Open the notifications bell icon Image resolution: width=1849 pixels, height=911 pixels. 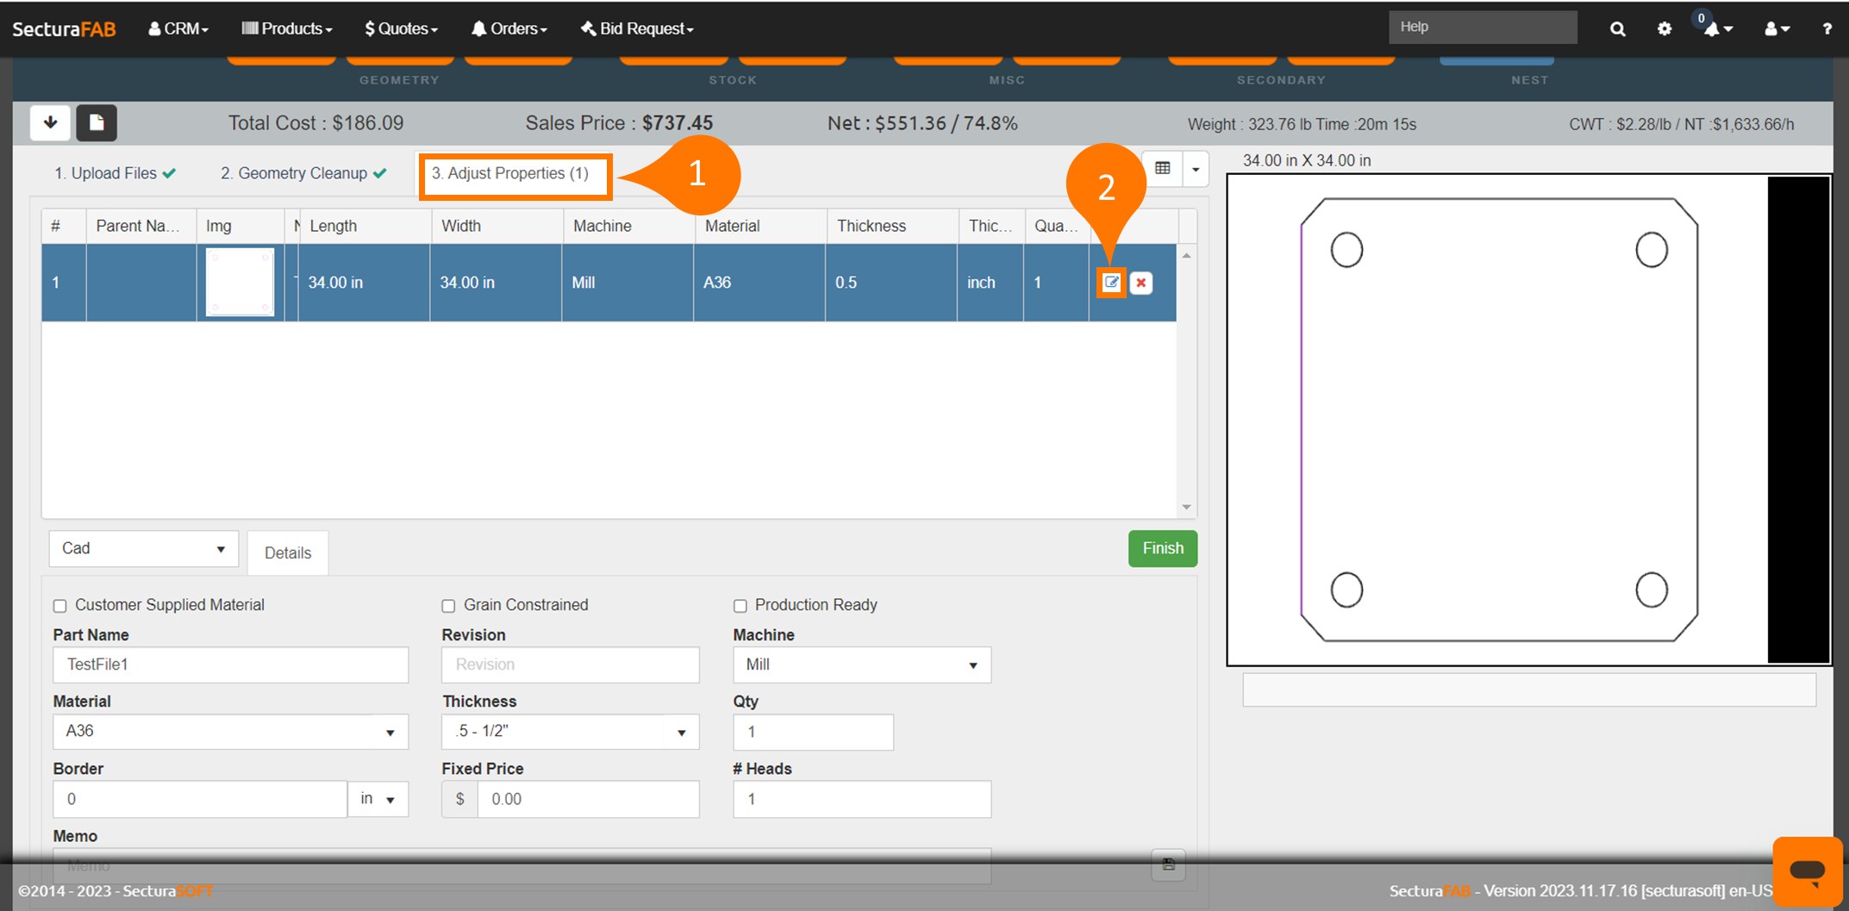1714,28
